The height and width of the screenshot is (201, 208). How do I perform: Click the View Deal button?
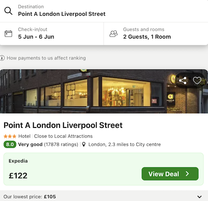click(170, 174)
